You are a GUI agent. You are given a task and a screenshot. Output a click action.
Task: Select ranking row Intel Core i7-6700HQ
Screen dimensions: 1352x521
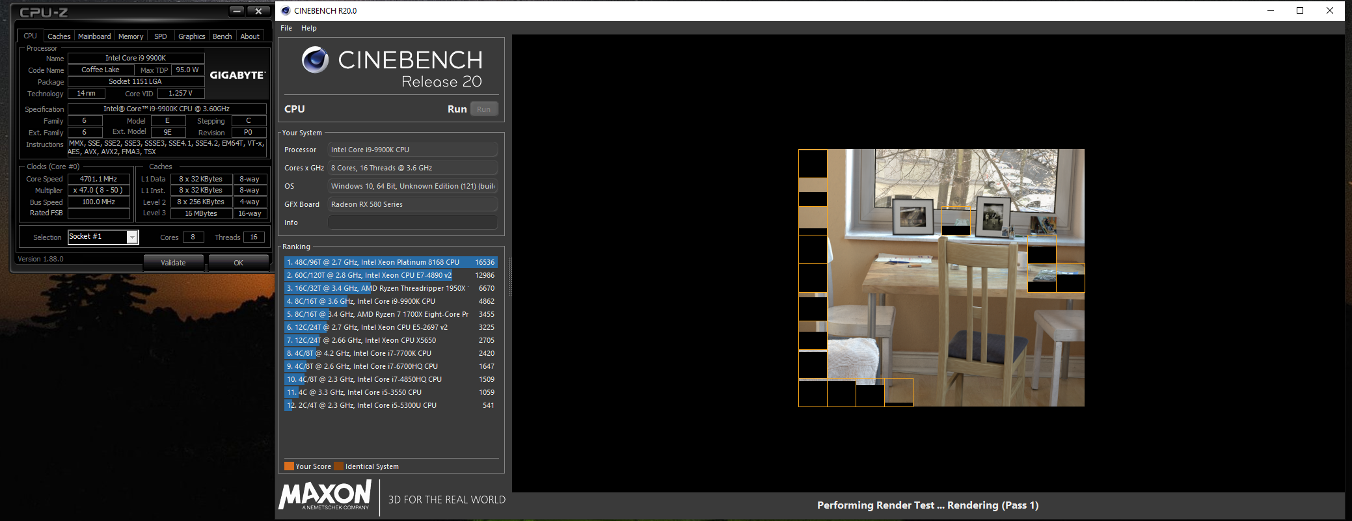(391, 366)
